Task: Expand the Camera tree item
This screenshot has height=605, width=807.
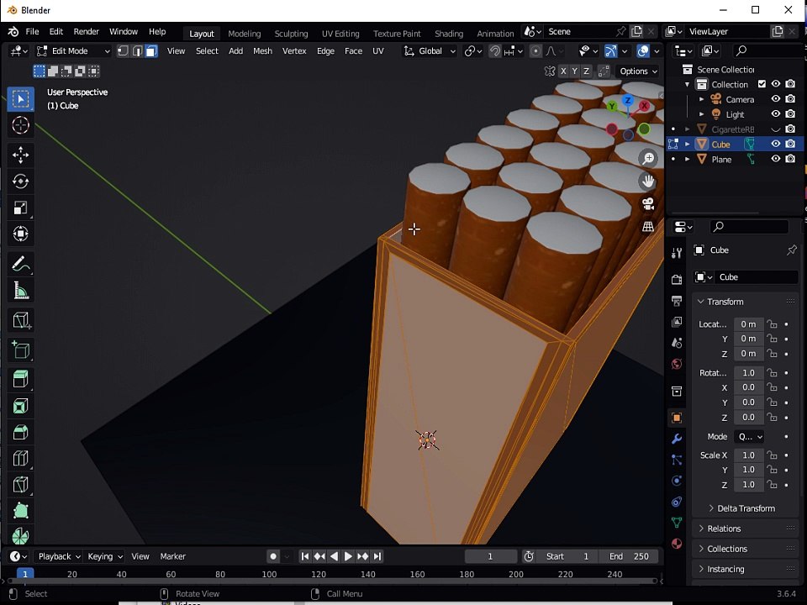Action: coord(701,99)
